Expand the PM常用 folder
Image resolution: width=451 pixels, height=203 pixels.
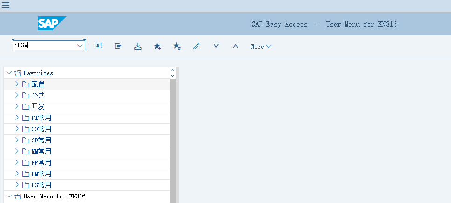(17, 174)
